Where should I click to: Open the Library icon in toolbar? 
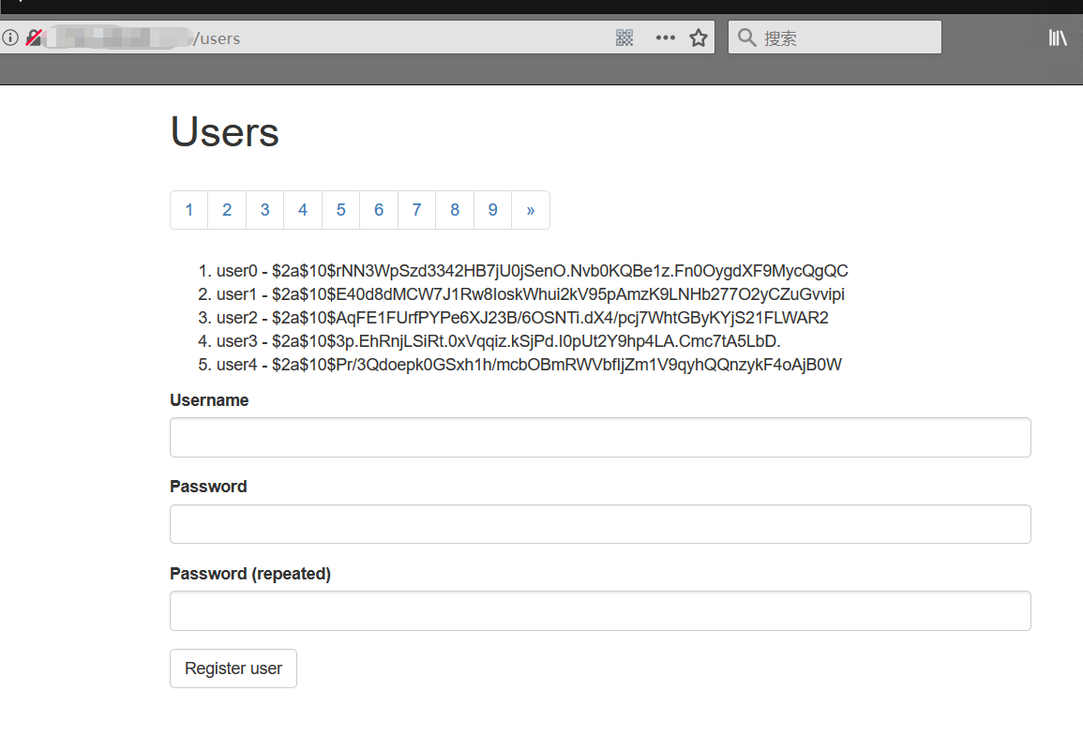[x=1058, y=38]
